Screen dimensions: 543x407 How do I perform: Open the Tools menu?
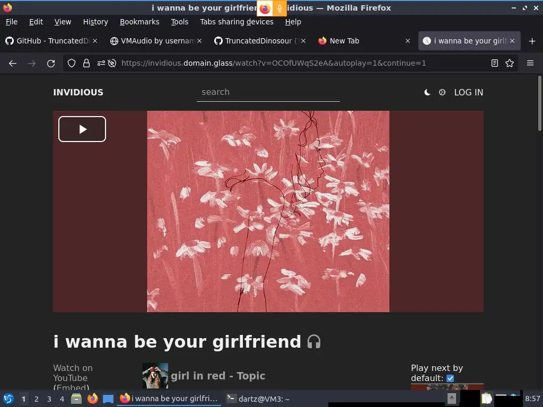[179, 22]
